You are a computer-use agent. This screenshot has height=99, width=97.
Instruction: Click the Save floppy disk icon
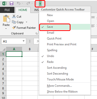pos(11,4)
